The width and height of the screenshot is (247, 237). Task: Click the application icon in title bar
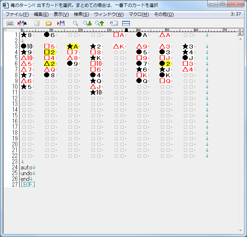click(x=6, y=5)
